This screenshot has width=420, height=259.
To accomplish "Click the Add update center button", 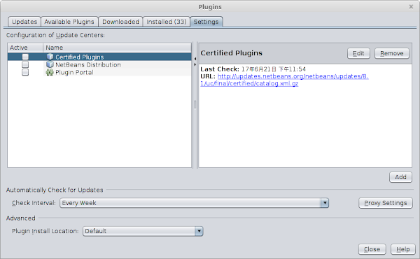I will click(400, 177).
